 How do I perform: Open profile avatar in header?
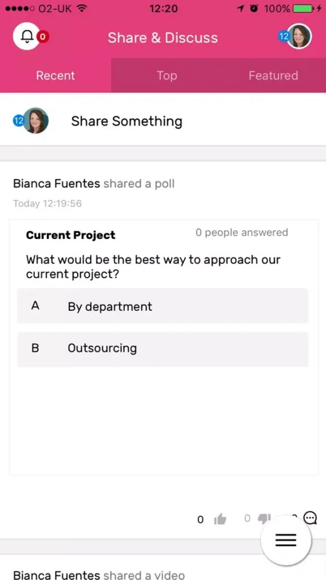click(299, 36)
